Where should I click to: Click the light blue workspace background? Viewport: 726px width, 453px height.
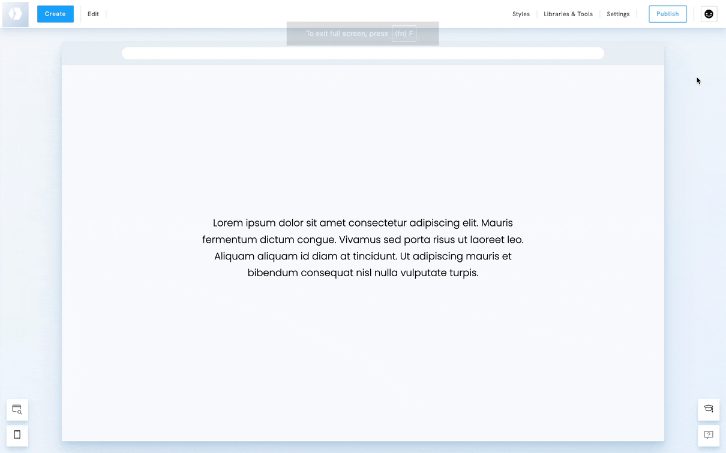click(33, 240)
